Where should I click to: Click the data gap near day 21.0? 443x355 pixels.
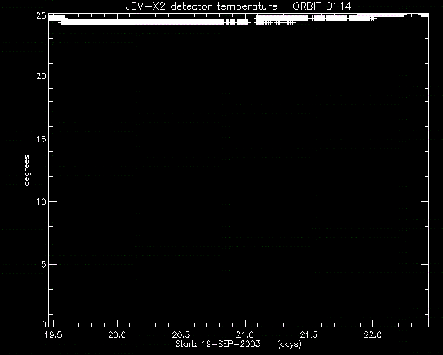(252, 20)
